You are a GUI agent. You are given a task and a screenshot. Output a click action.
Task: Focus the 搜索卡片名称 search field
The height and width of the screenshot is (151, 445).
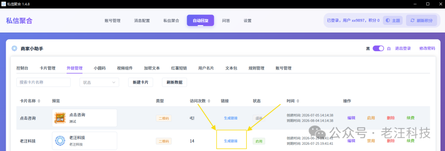click(43, 82)
